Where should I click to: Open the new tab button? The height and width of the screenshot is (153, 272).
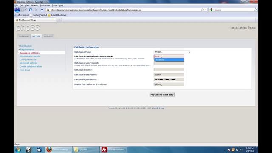coord(59,20)
